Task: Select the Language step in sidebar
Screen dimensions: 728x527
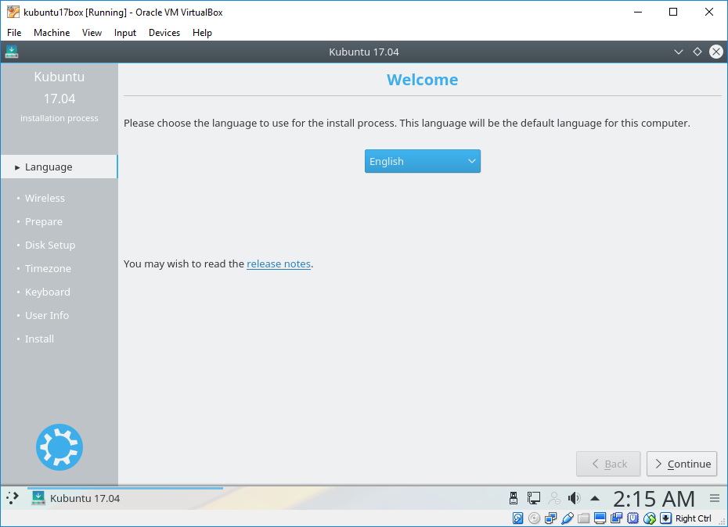Action: (x=59, y=167)
